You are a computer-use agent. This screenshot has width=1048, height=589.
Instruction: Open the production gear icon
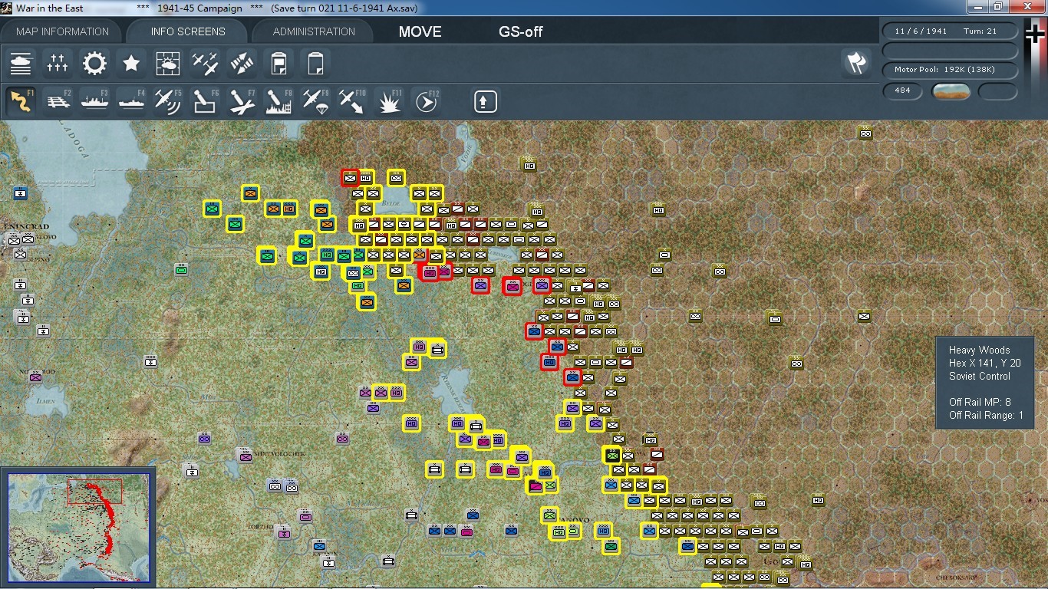pos(94,63)
